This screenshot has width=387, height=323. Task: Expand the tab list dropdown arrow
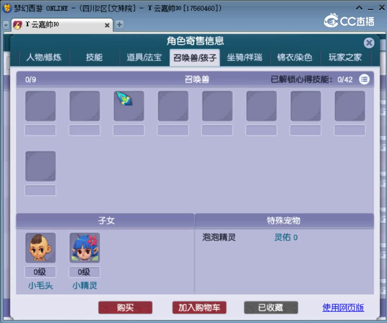point(6,25)
